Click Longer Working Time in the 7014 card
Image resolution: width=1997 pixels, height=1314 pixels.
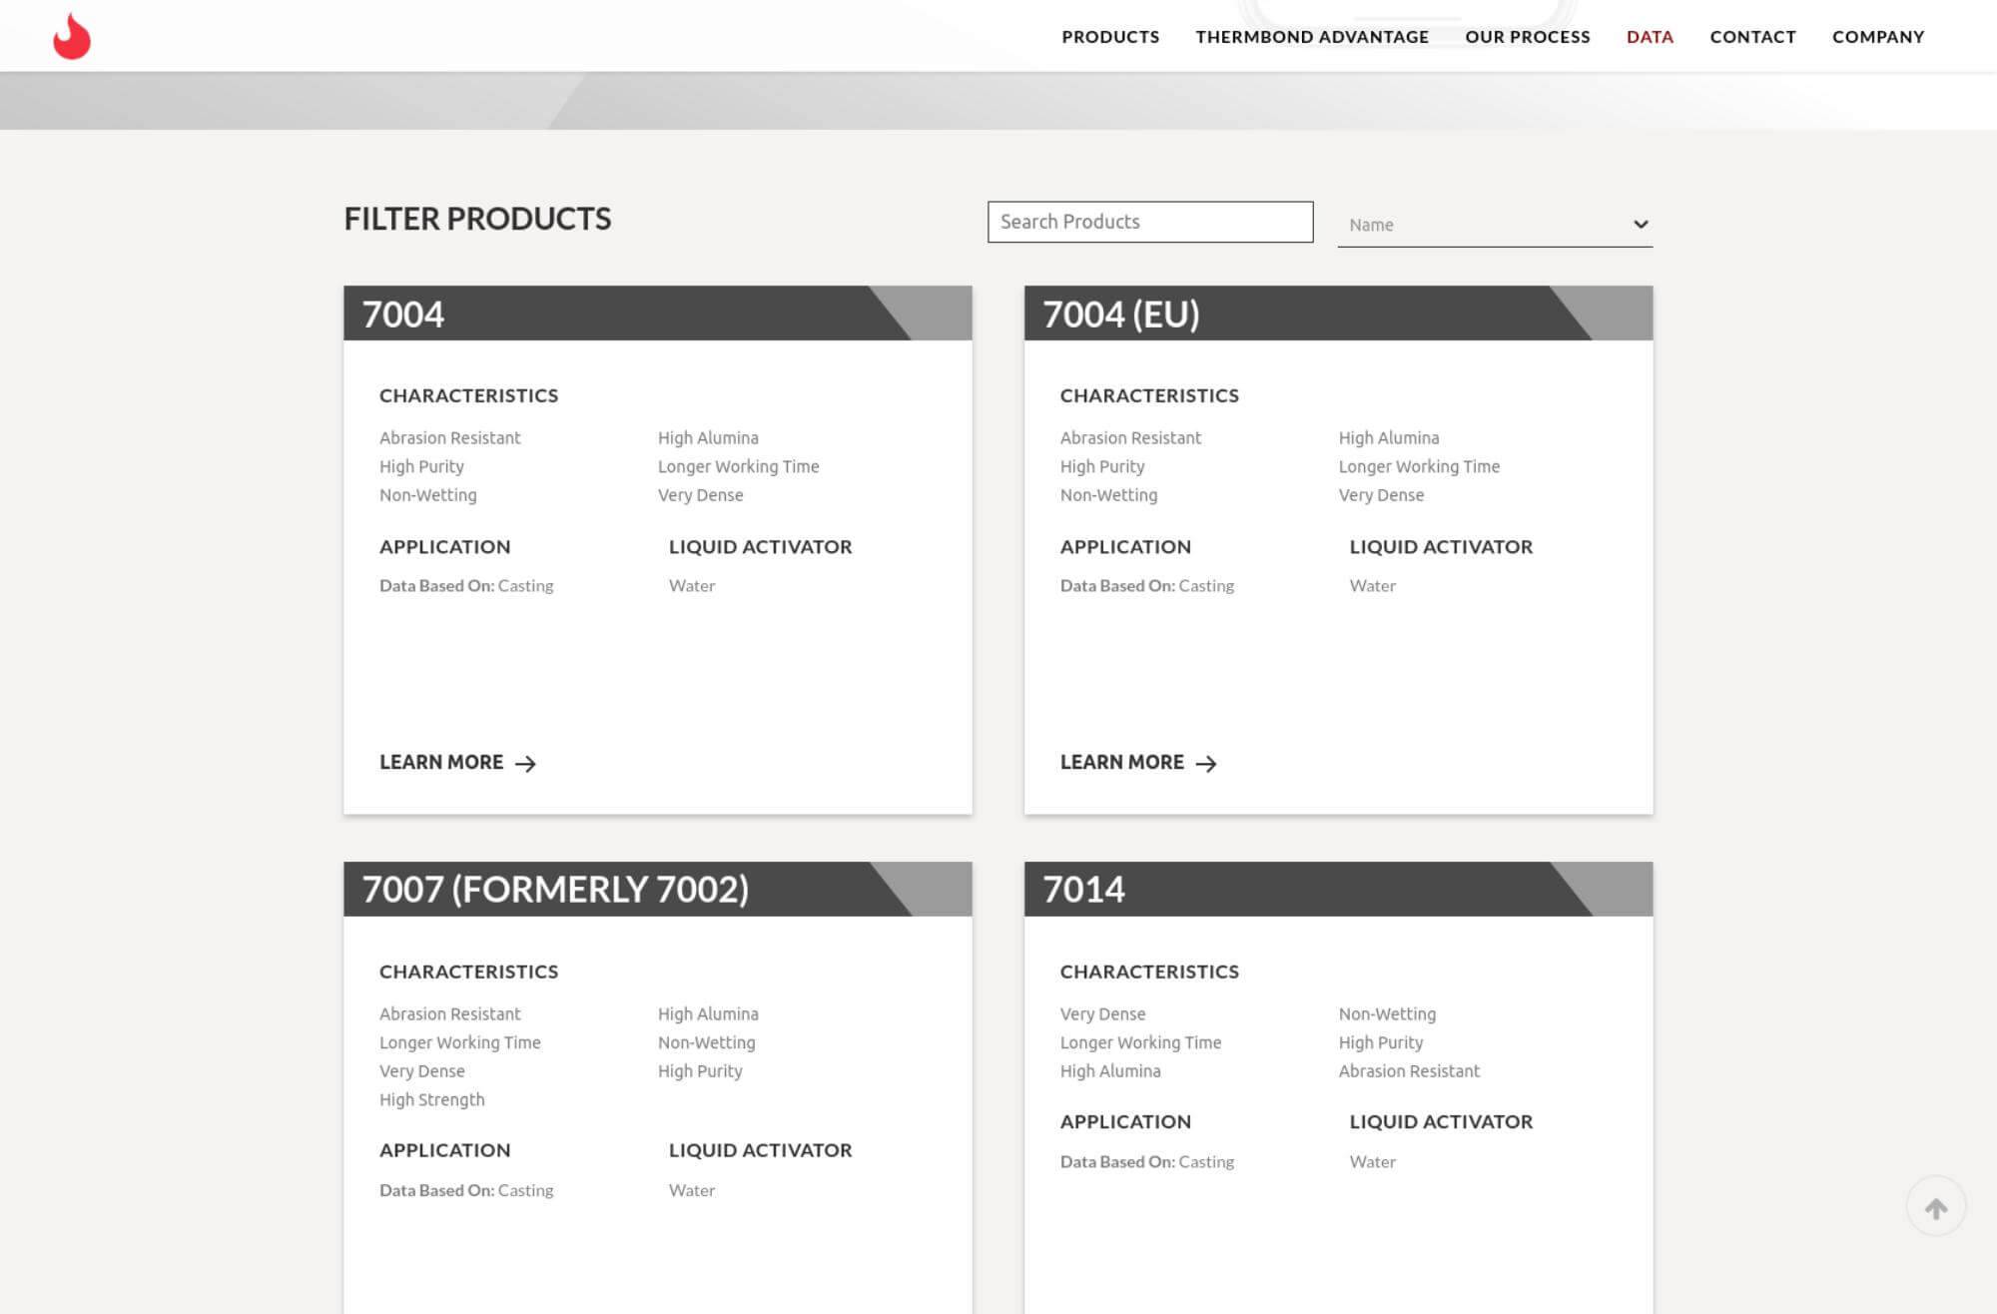[x=1140, y=1042]
